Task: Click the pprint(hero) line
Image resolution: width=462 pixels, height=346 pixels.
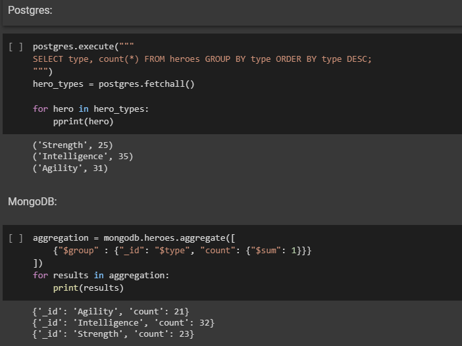Action: tap(83, 122)
